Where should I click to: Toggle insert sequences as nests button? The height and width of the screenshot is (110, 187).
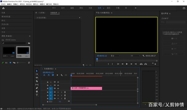pyautogui.click(x=44, y=75)
